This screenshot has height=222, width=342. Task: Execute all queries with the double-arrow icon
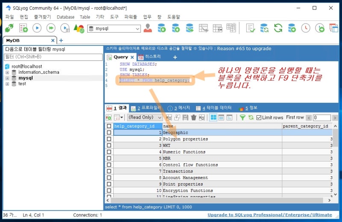point(51,28)
